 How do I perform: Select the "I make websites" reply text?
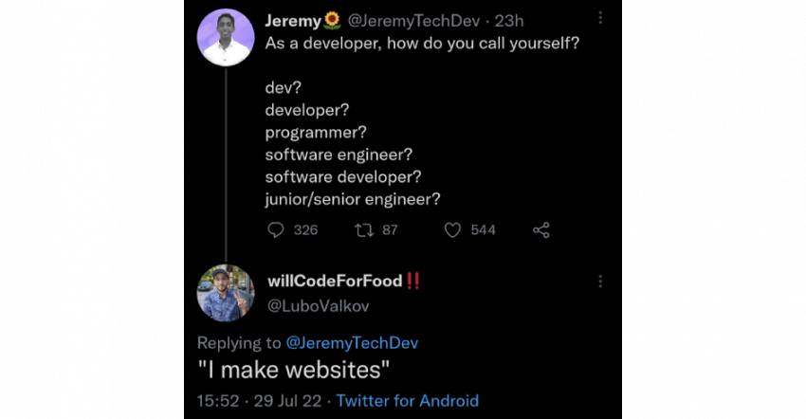(293, 371)
